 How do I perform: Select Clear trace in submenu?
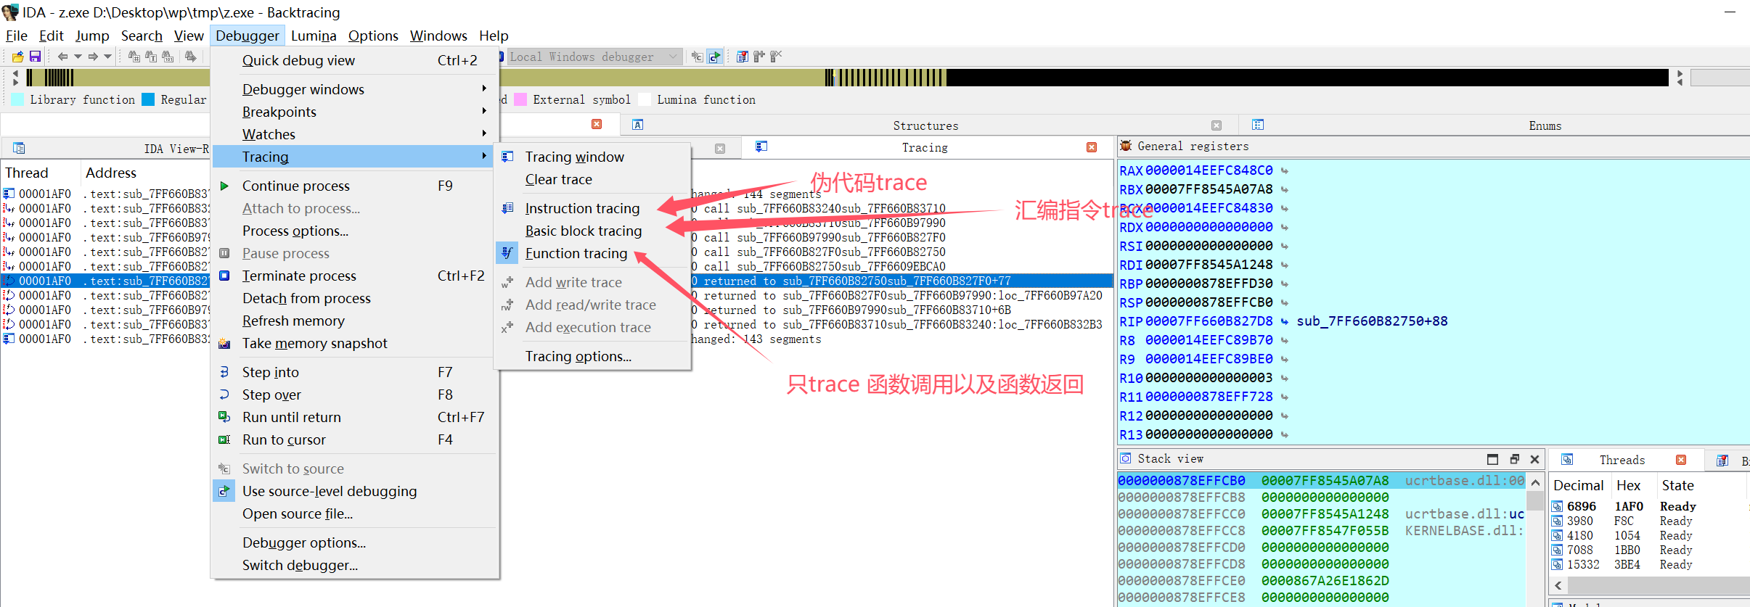[x=592, y=179]
